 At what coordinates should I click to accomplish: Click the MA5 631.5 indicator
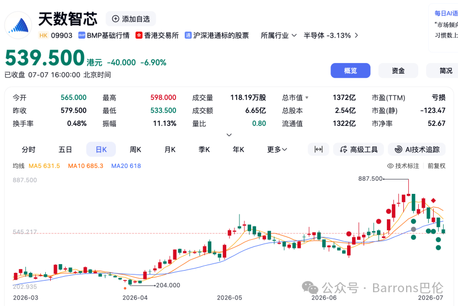point(44,166)
